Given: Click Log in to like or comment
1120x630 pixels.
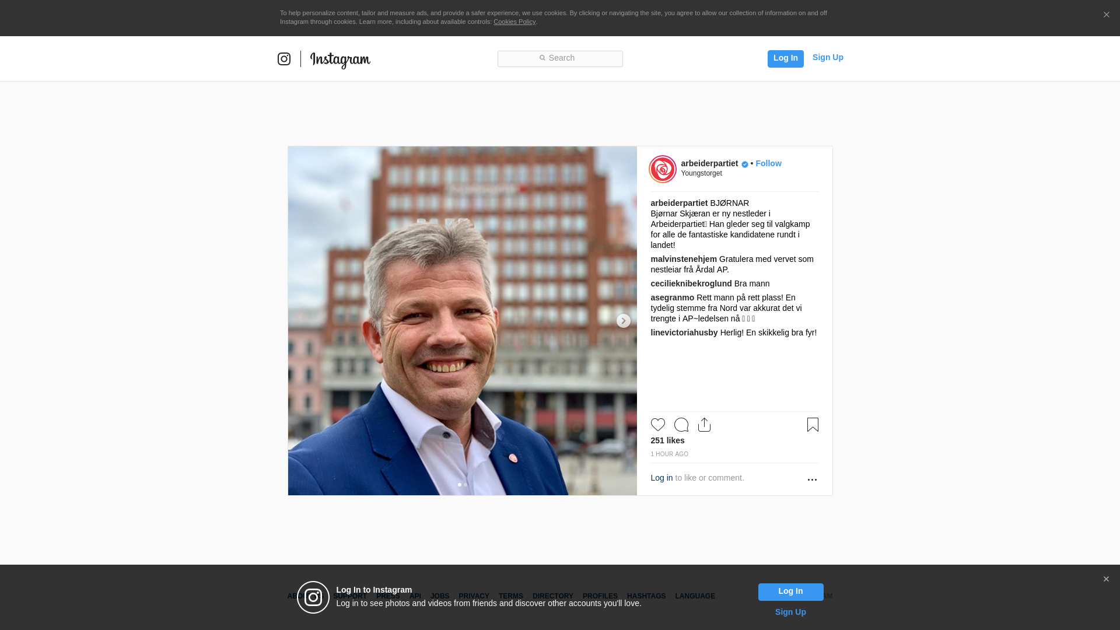Looking at the screenshot, I should [661, 478].
